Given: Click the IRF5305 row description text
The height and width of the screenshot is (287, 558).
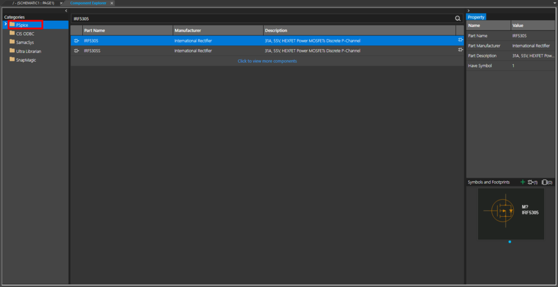Looking at the screenshot, I should tap(312, 40).
